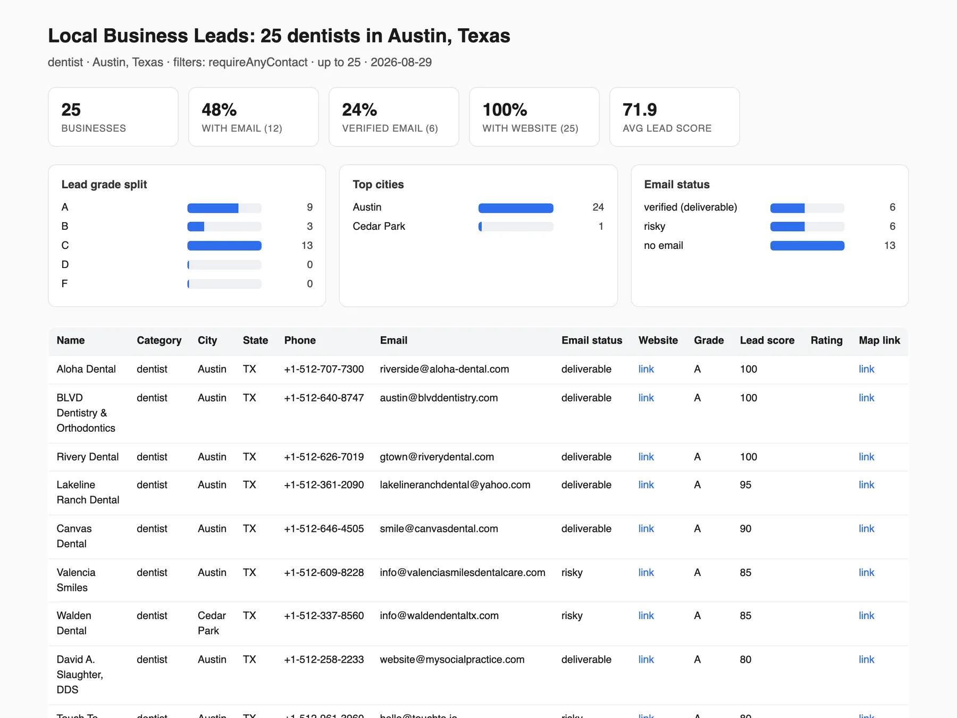The height and width of the screenshot is (718, 957).
Task: Click the City column header
Action: (x=207, y=340)
